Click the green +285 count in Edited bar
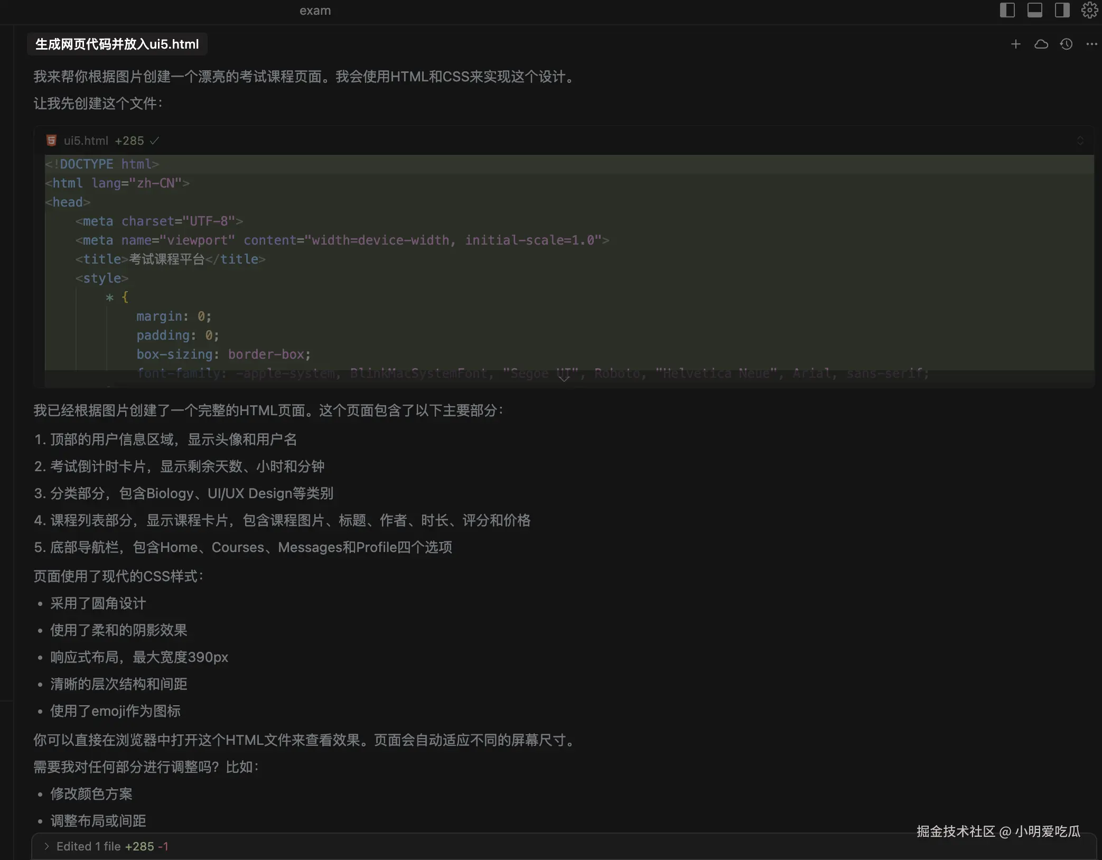 point(139,846)
